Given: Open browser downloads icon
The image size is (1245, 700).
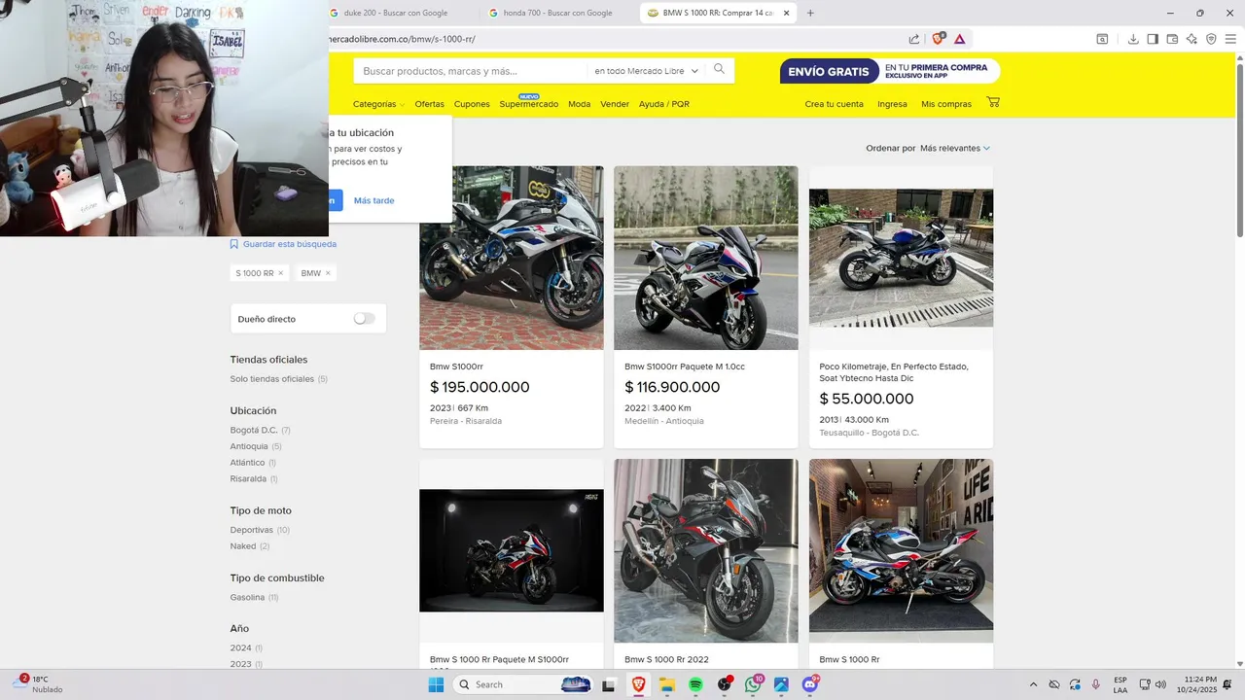Looking at the screenshot, I should tap(1133, 39).
